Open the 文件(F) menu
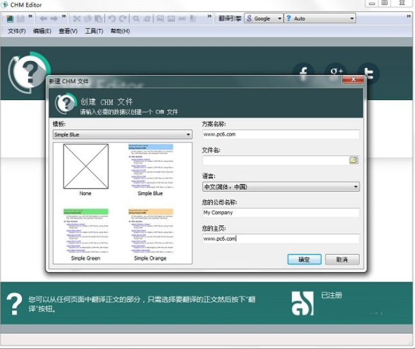415x349 pixels. (17, 31)
